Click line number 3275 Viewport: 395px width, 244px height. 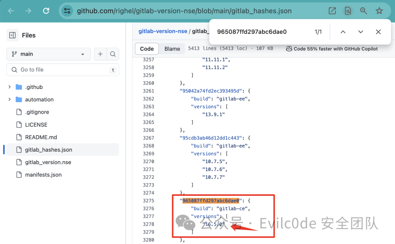point(148,200)
